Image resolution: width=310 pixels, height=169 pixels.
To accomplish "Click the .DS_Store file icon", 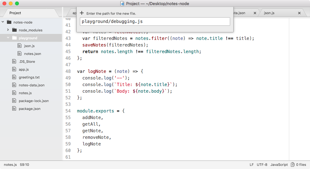I will click(x=14, y=61).
